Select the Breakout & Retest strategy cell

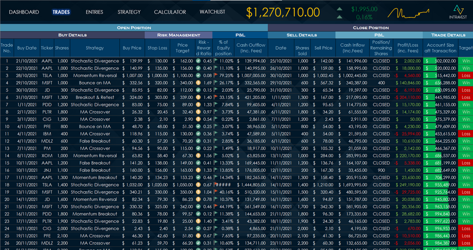pyautogui.click(x=95, y=97)
